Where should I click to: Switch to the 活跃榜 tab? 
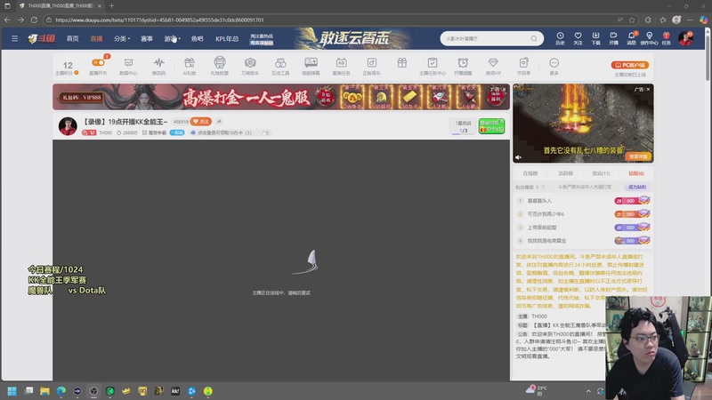pos(565,173)
